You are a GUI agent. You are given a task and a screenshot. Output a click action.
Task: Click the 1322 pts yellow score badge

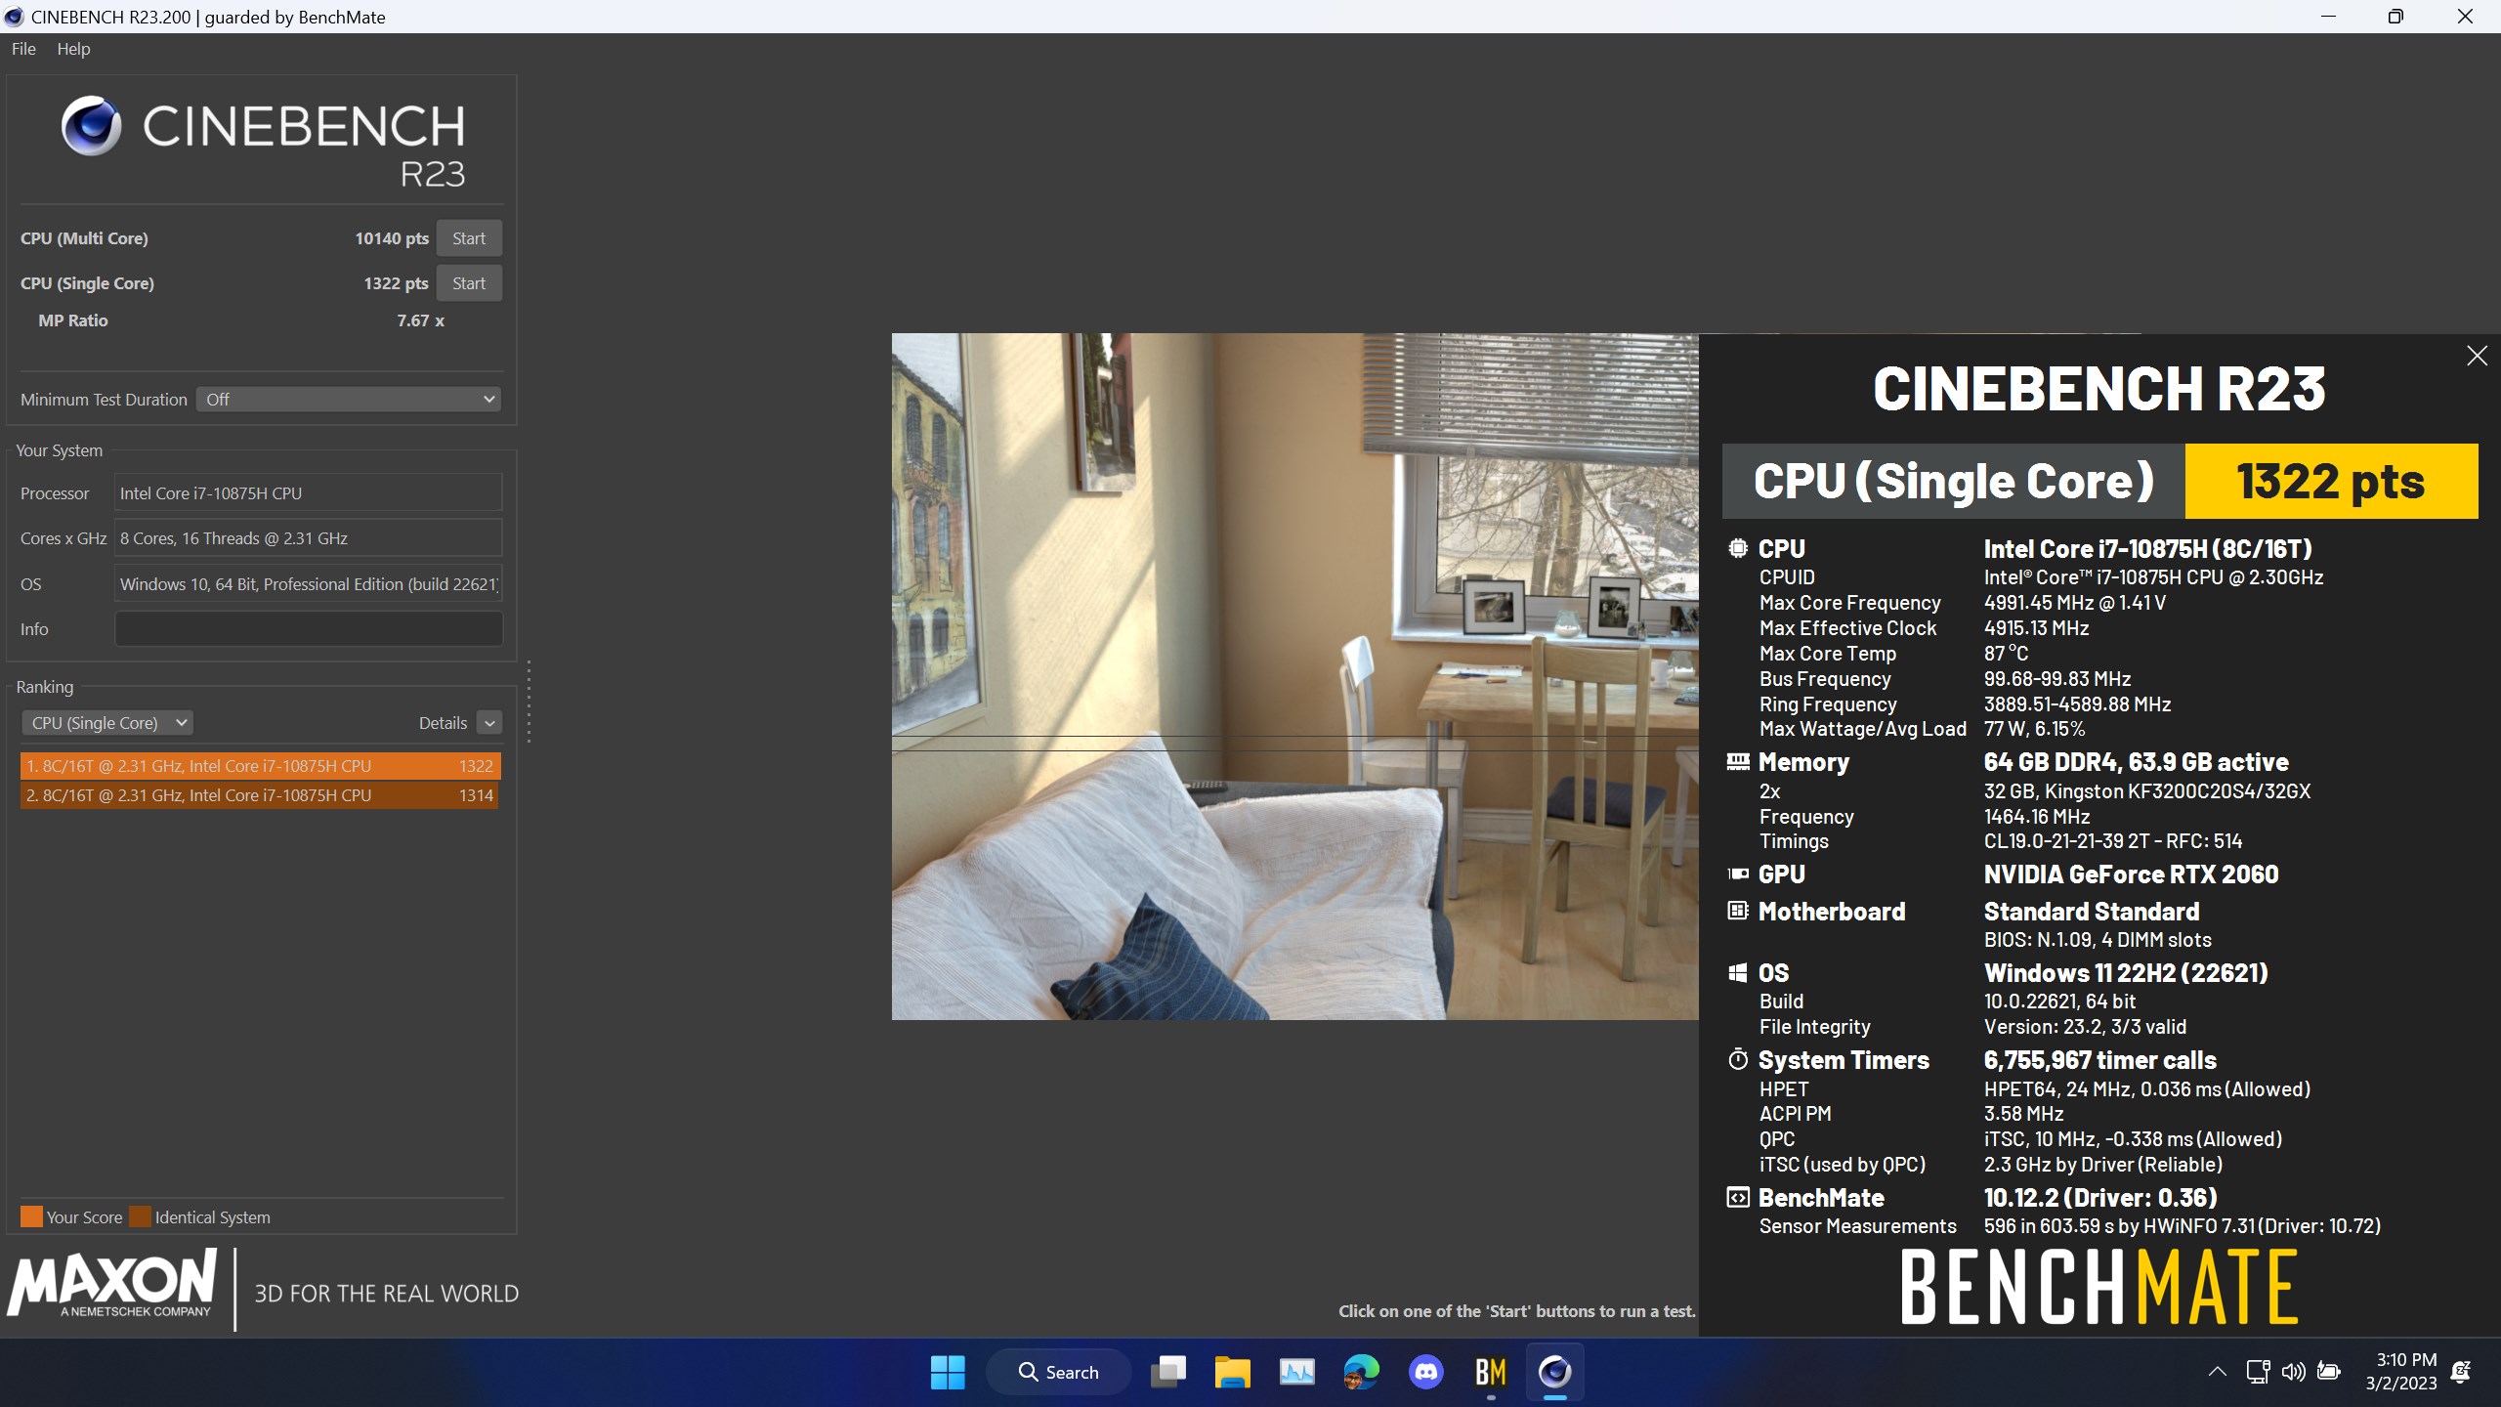tap(2331, 481)
